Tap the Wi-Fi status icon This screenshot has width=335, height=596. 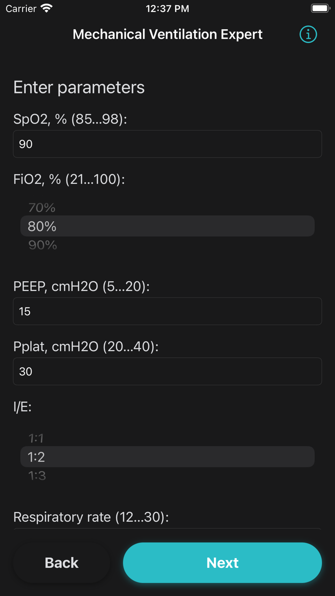[x=46, y=9]
